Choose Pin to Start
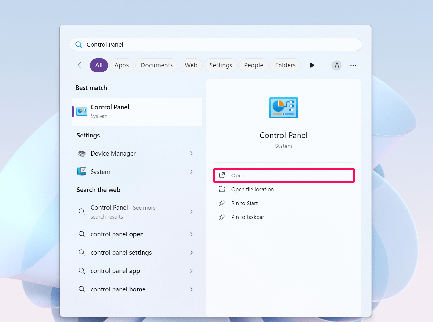433x322 pixels. [x=284, y=203]
